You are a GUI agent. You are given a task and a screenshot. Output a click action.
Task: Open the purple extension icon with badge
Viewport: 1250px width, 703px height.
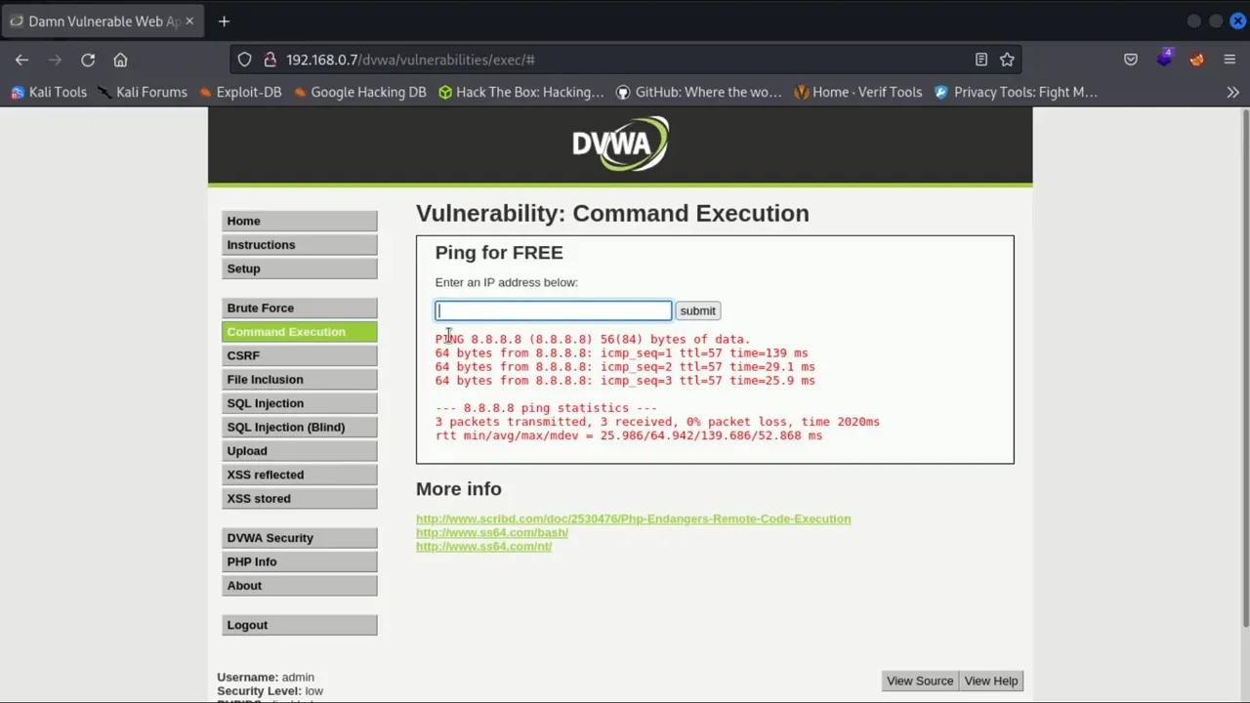1165,59
